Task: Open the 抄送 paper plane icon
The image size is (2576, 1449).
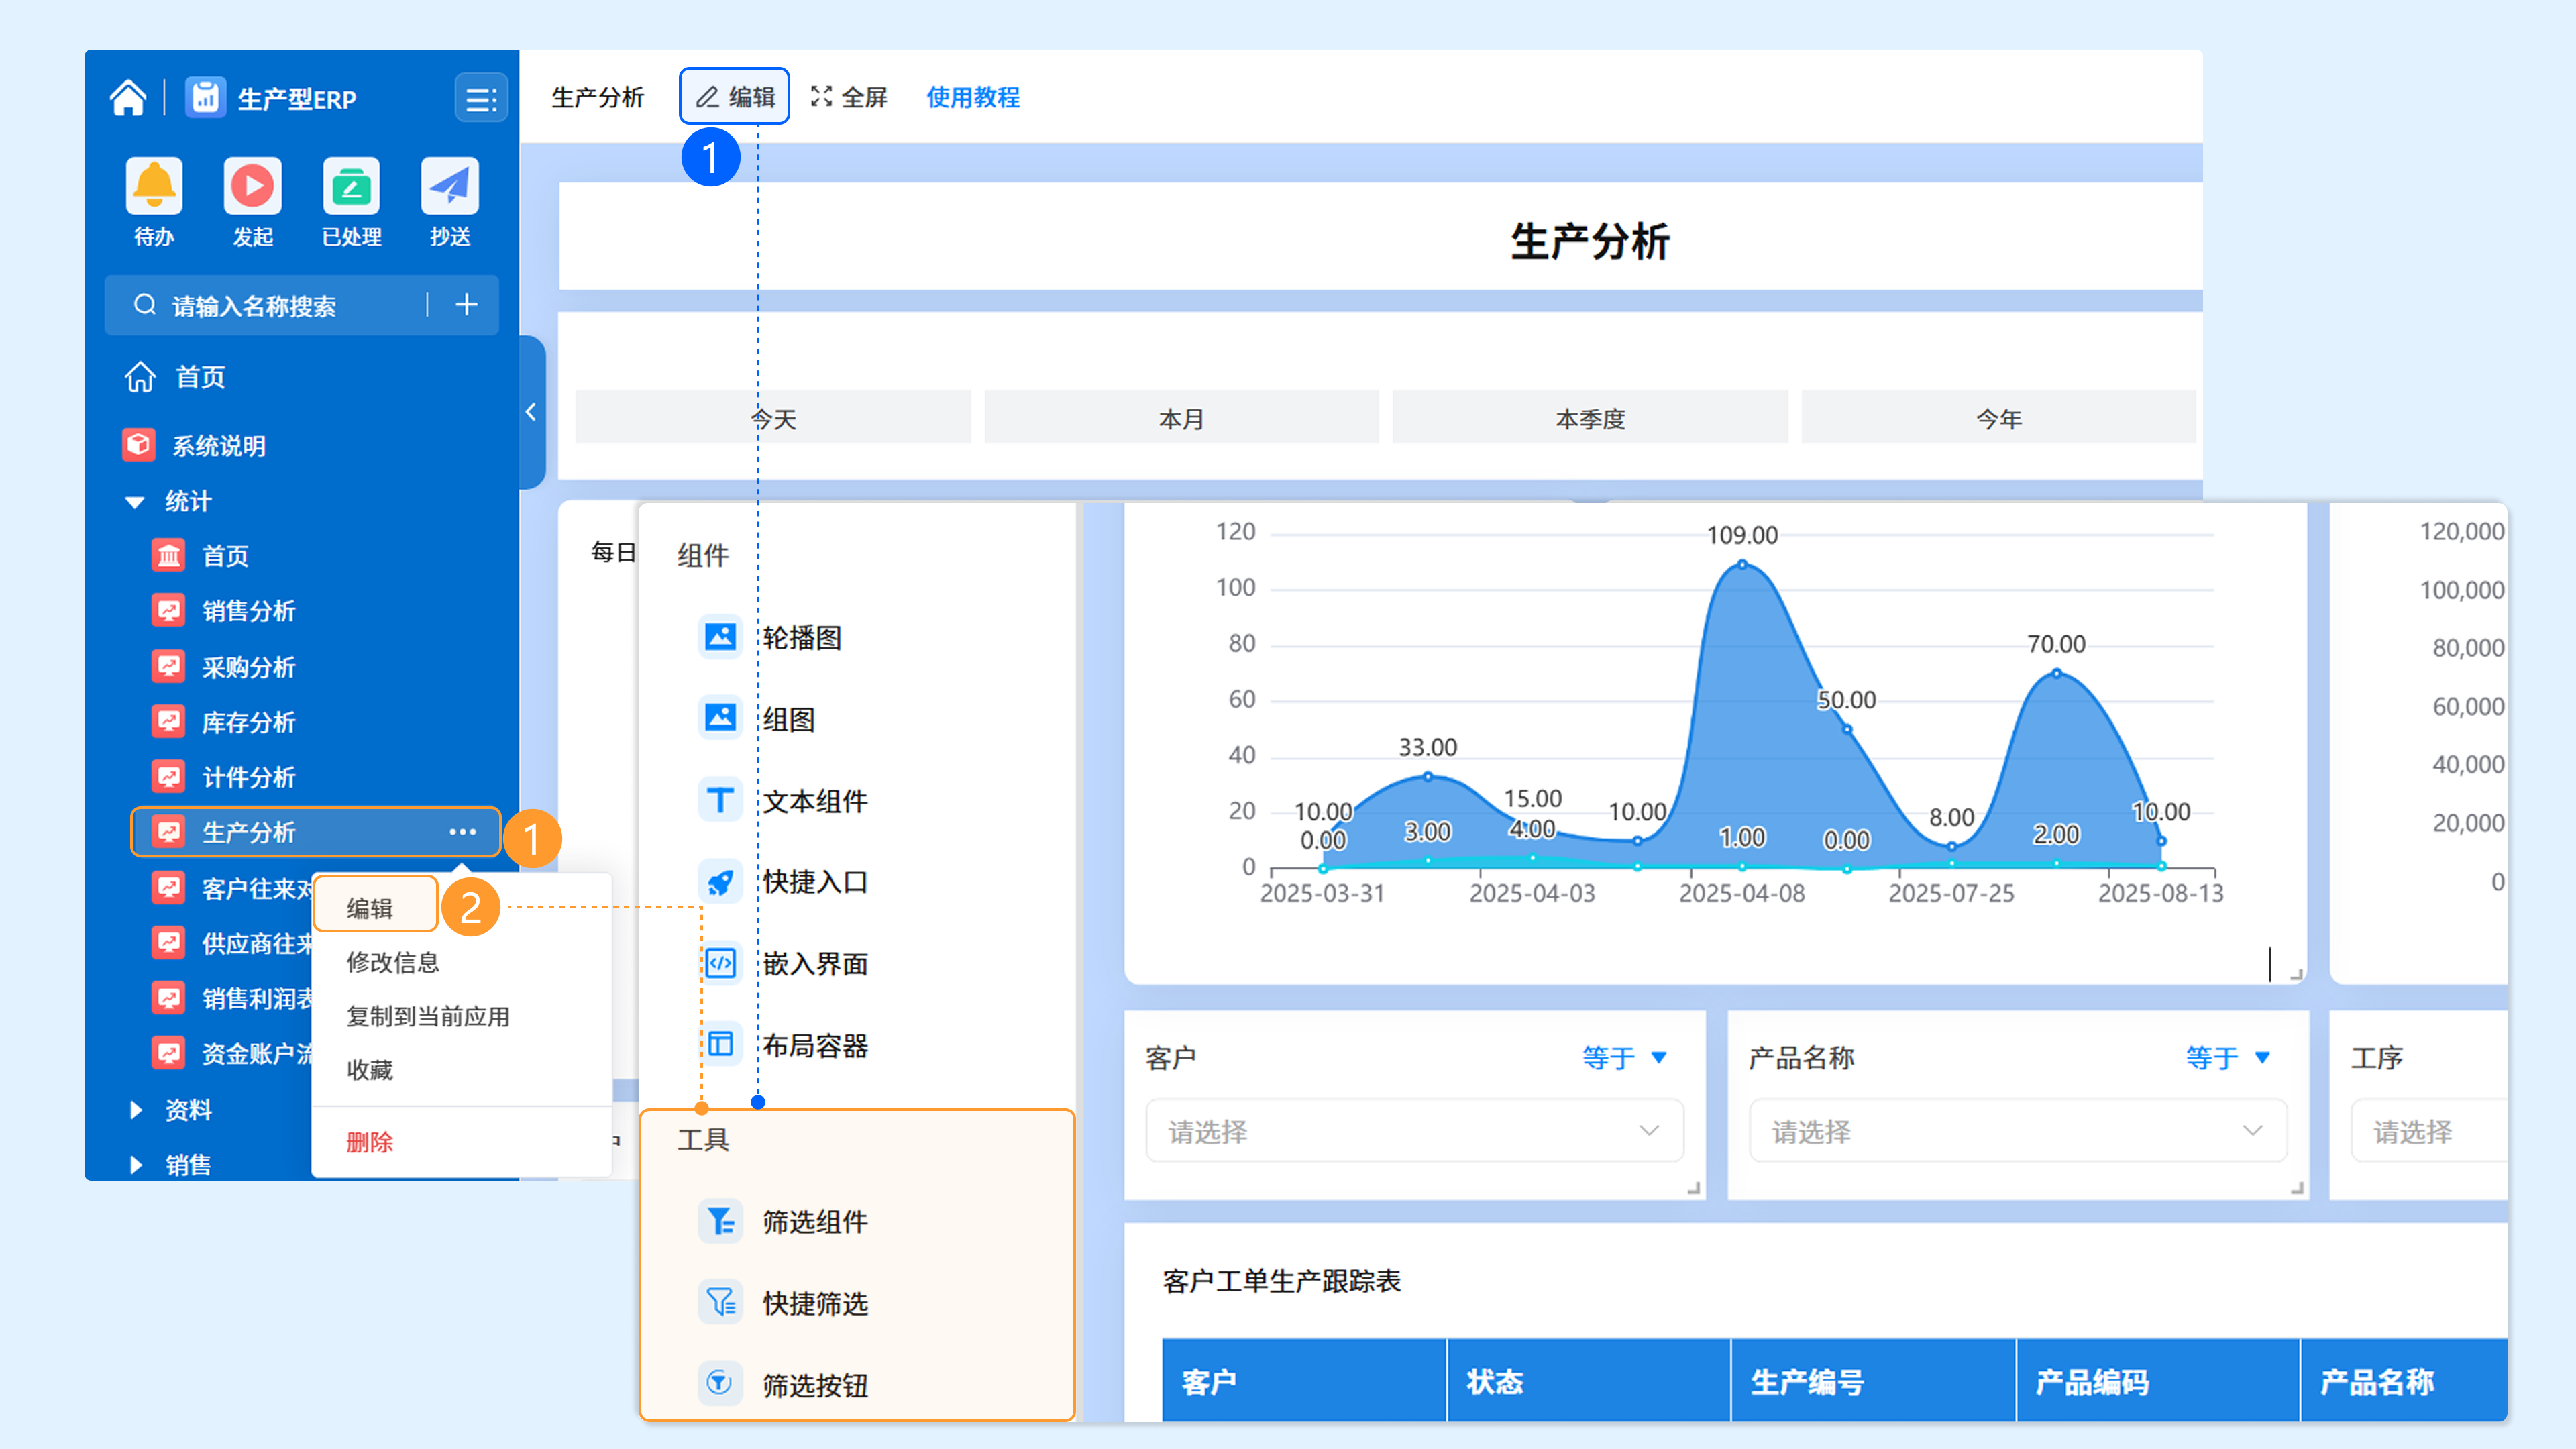Action: (x=450, y=186)
